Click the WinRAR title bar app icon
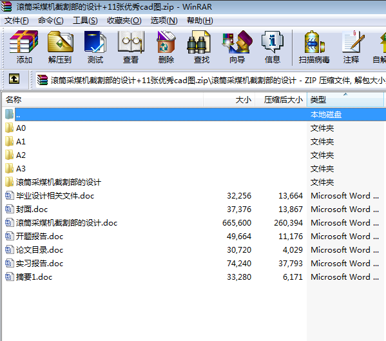The height and width of the screenshot is (341, 386). [6, 6]
